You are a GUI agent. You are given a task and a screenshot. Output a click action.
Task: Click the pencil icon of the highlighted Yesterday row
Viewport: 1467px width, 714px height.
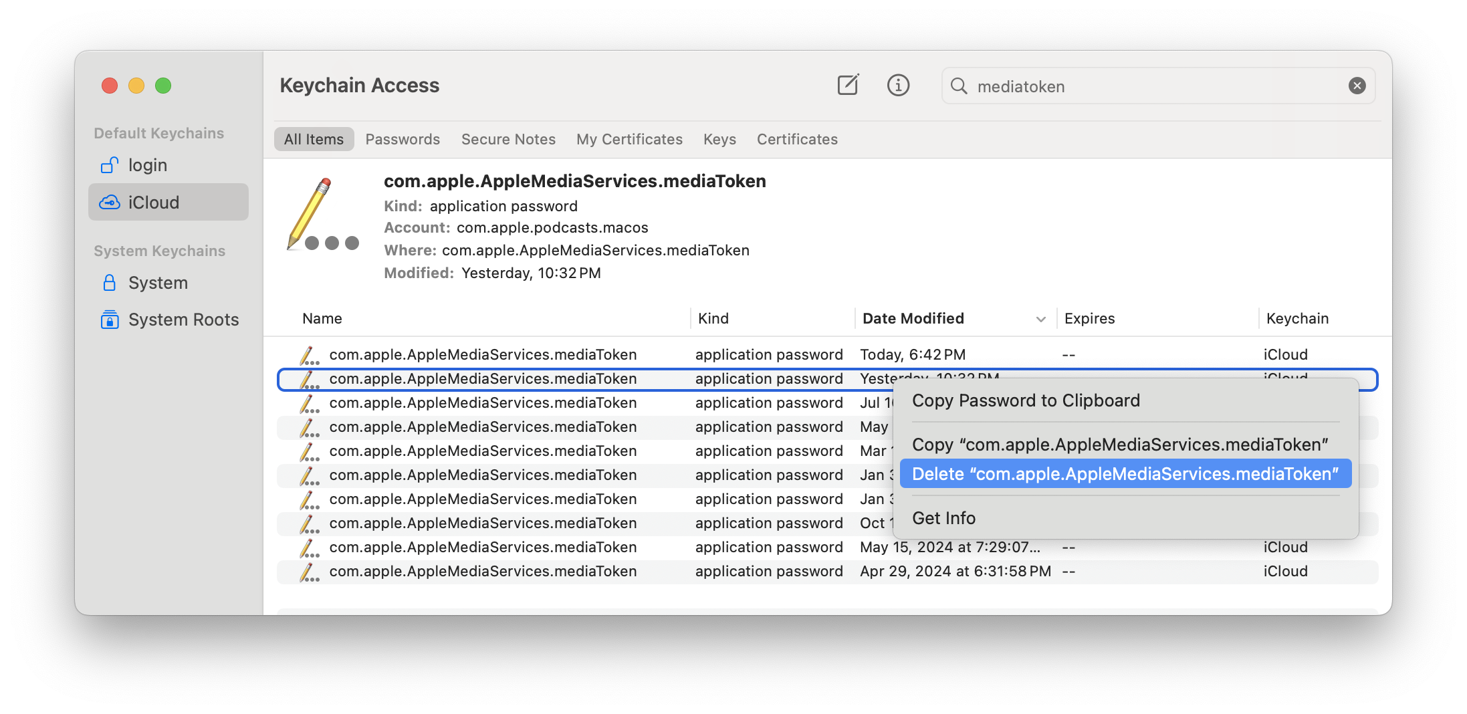309,379
